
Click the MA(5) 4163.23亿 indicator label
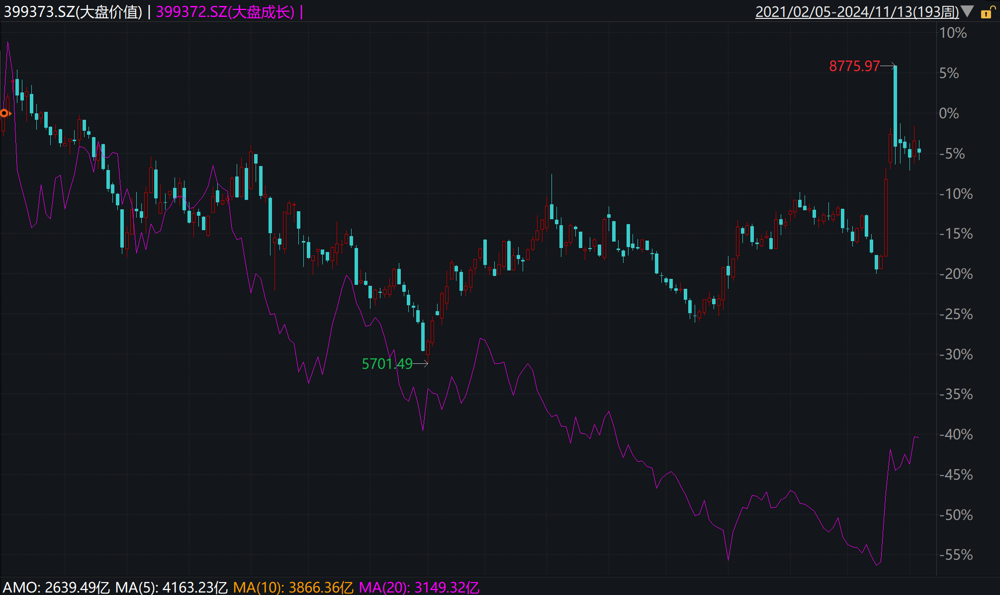(171, 587)
